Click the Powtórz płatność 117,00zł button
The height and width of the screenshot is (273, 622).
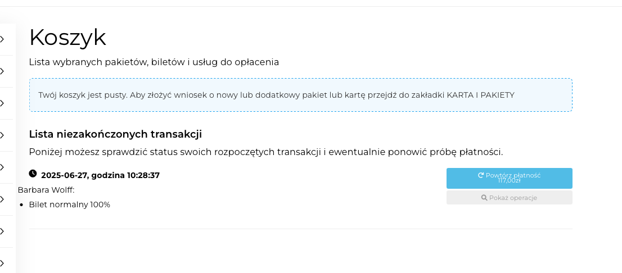(509, 178)
